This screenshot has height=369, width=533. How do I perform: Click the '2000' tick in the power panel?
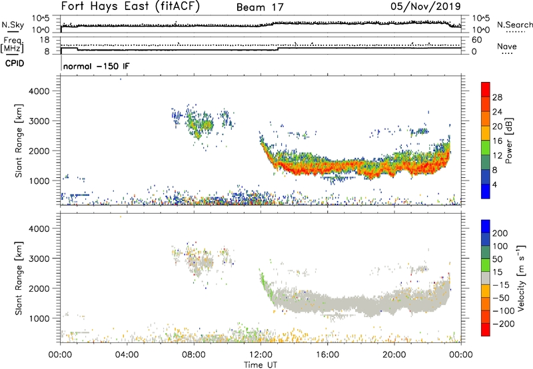(39, 151)
